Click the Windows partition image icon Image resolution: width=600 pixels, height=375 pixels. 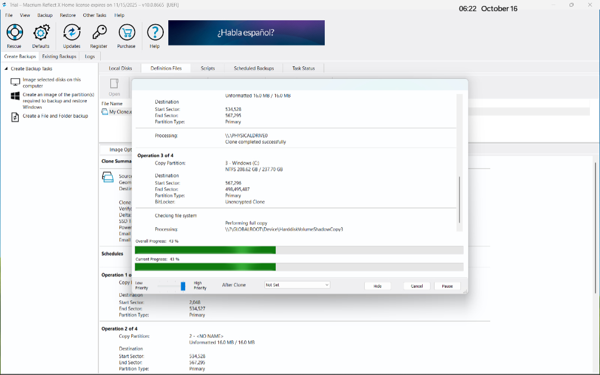(16, 96)
